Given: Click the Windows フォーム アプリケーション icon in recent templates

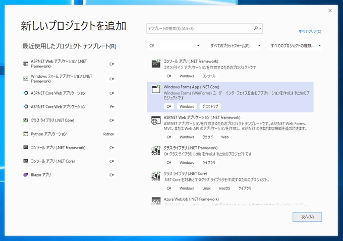Looking at the screenshot, I should [x=26, y=79].
